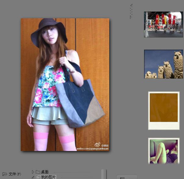Click the partially visible button at bottom right

pos(127,177)
